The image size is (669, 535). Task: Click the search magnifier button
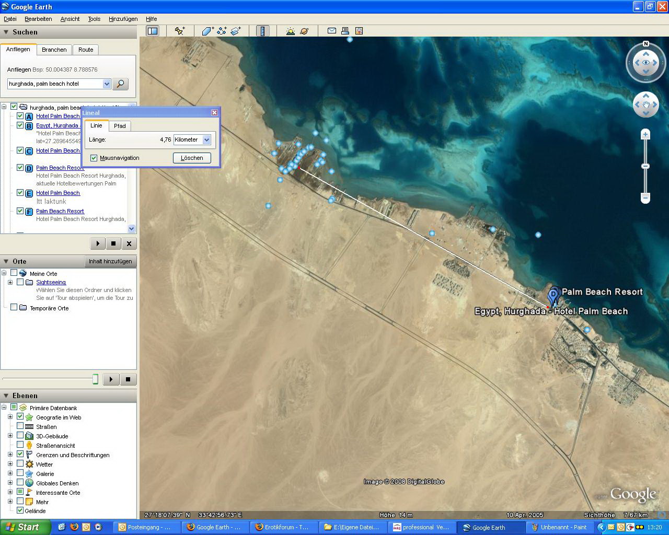(120, 84)
